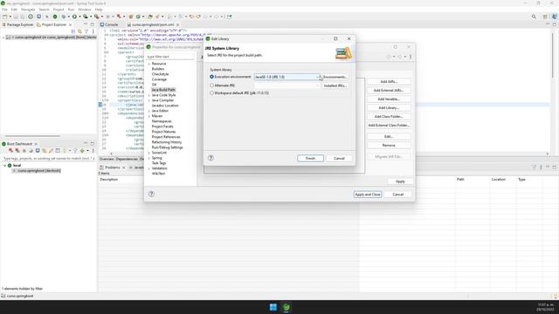Expand Maven node in Properties tree
The image size is (559, 314).
click(x=149, y=116)
